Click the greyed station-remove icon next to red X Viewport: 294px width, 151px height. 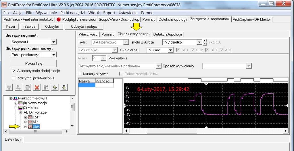click(46, 87)
